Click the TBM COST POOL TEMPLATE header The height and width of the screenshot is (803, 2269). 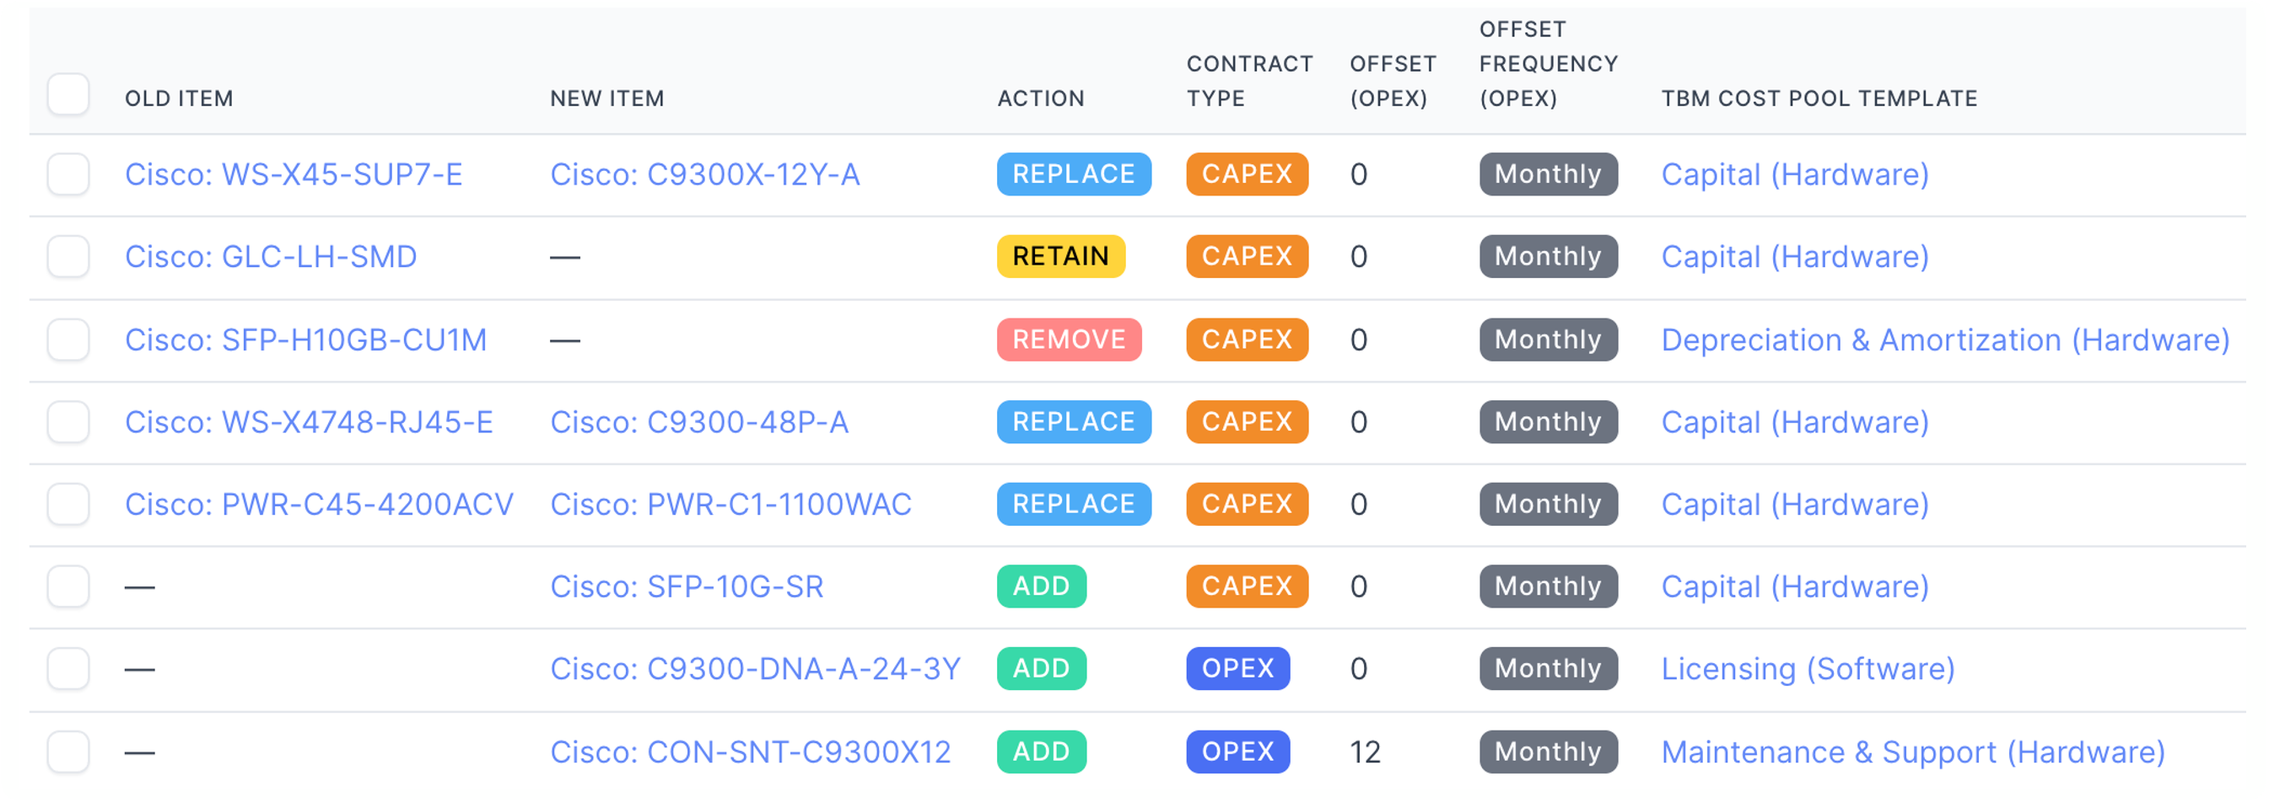(1819, 99)
